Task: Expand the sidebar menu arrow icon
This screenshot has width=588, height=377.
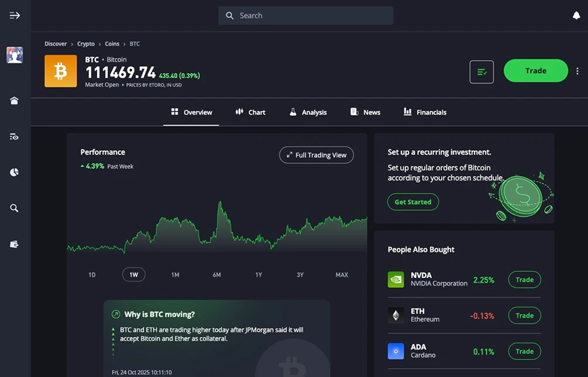Action: 15,15
